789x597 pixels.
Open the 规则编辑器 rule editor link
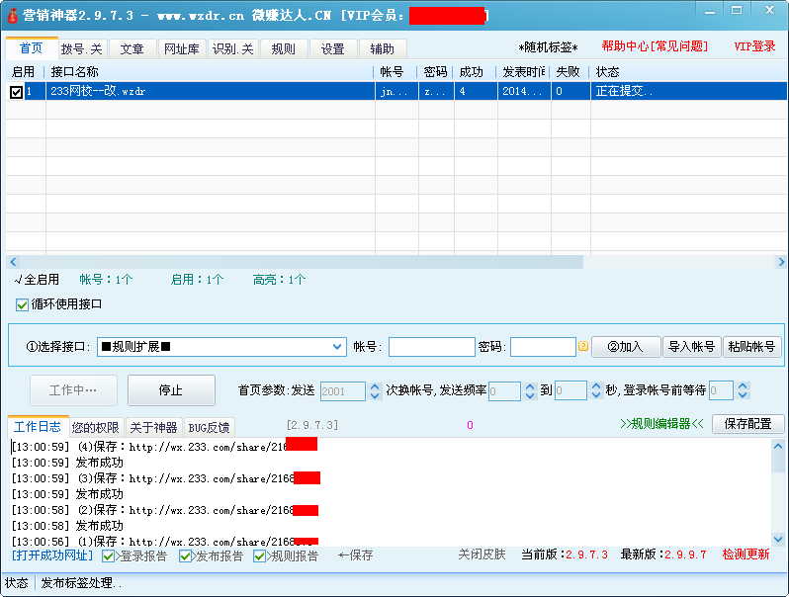[x=661, y=424]
